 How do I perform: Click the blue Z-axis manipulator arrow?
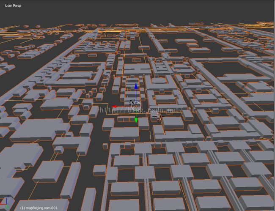[x=136, y=86]
